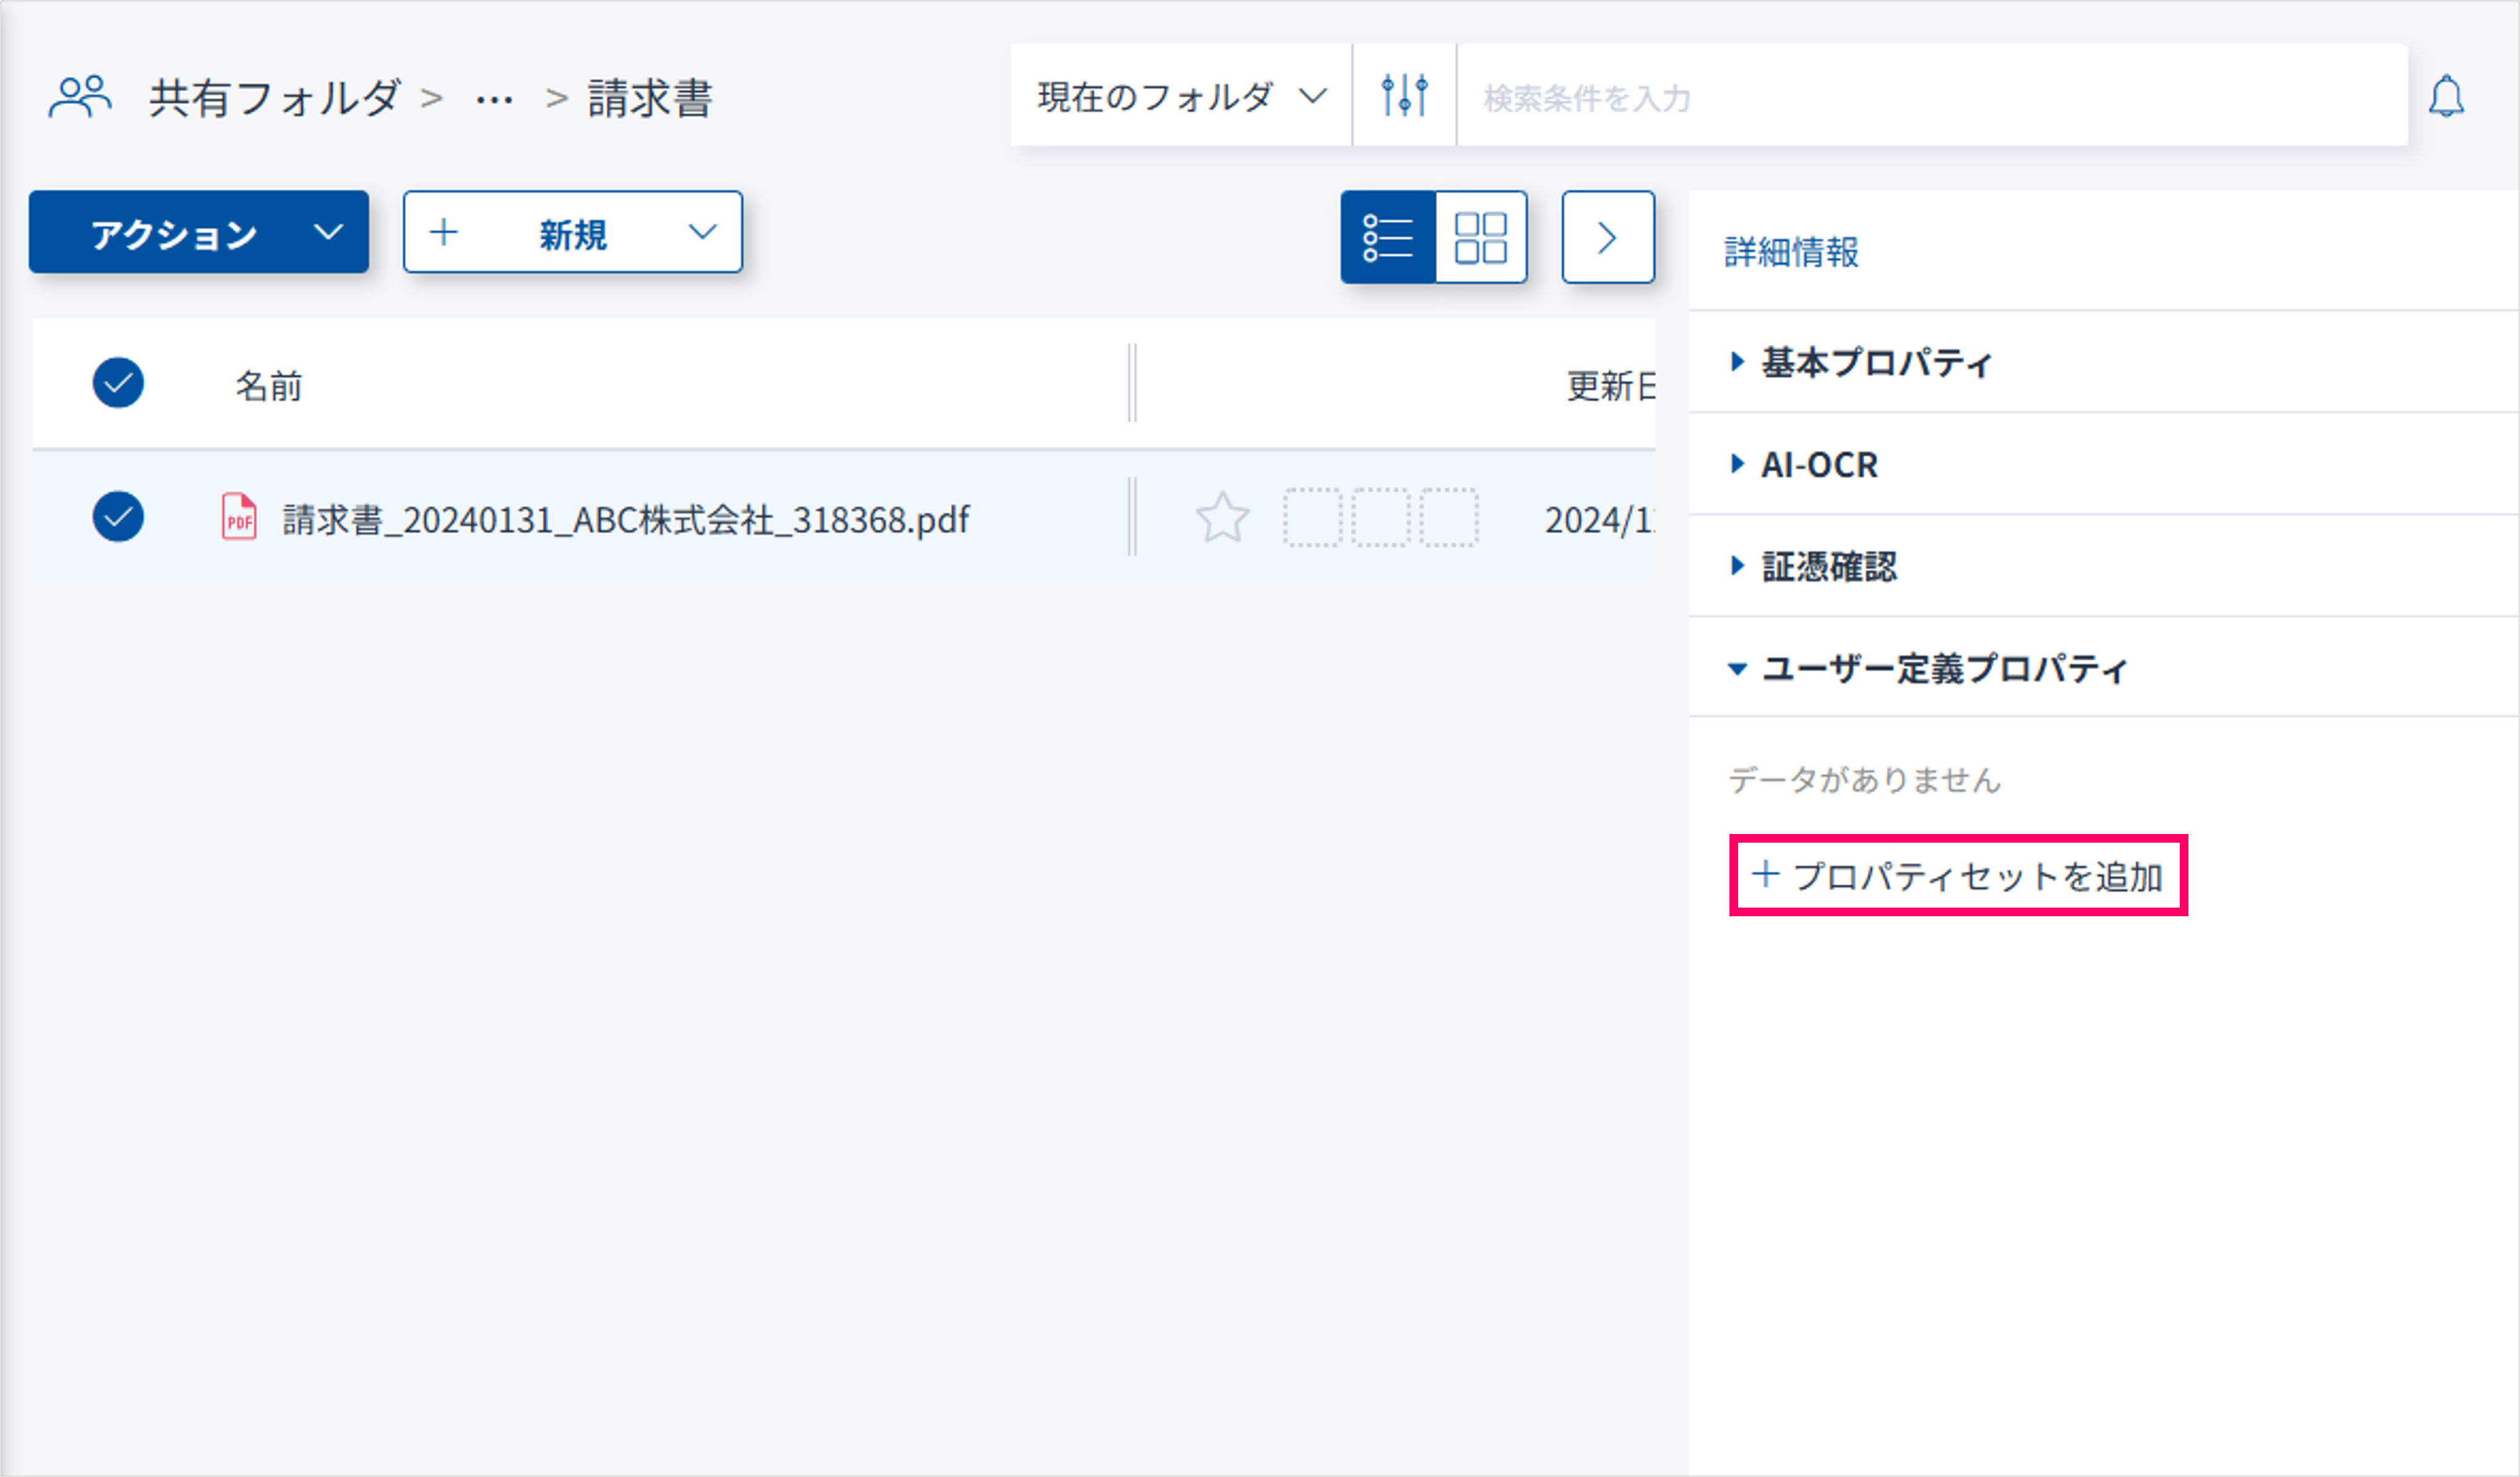Click the first dotted tag placeholder box
Image resolution: width=2520 pixels, height=1477 pixels.
pos(1312,517)
